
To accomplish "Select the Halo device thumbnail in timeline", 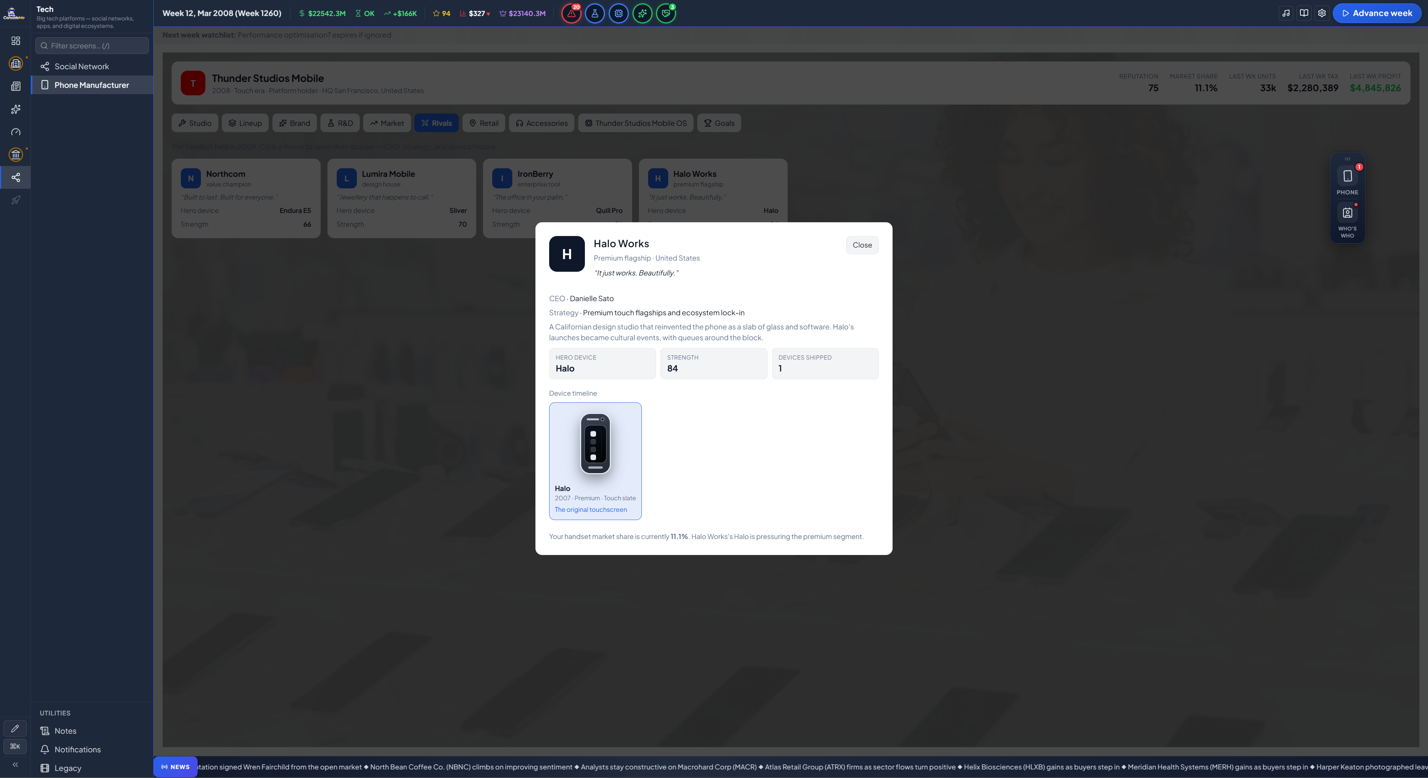I will (595, 461).
